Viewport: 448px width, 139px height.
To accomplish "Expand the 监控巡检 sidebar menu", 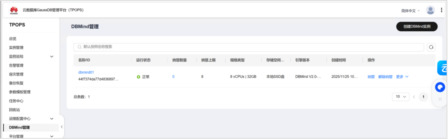I will 52,57.
